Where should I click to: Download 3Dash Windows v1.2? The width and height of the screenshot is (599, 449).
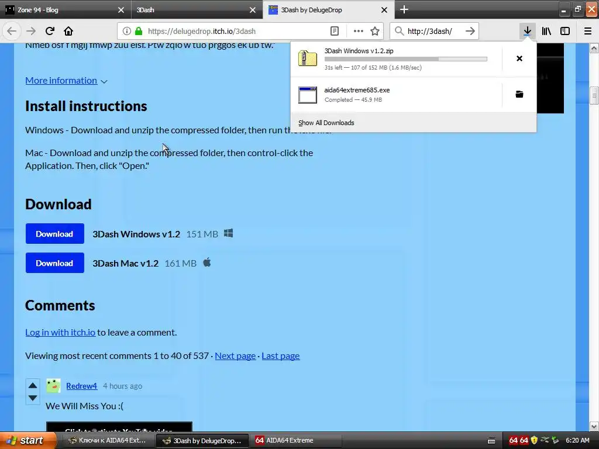(54, 234)
